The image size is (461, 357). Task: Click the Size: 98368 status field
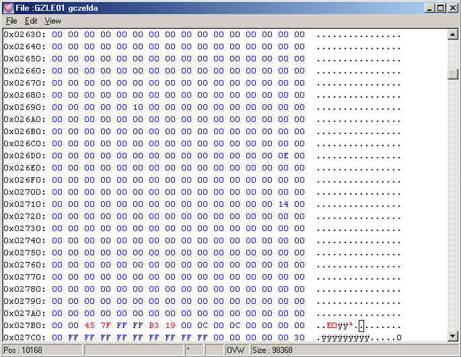(x=273, y=350)
